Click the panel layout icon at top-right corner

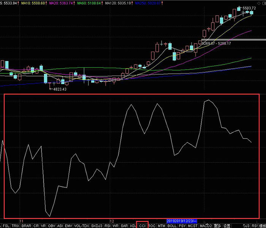pos(264,3)
